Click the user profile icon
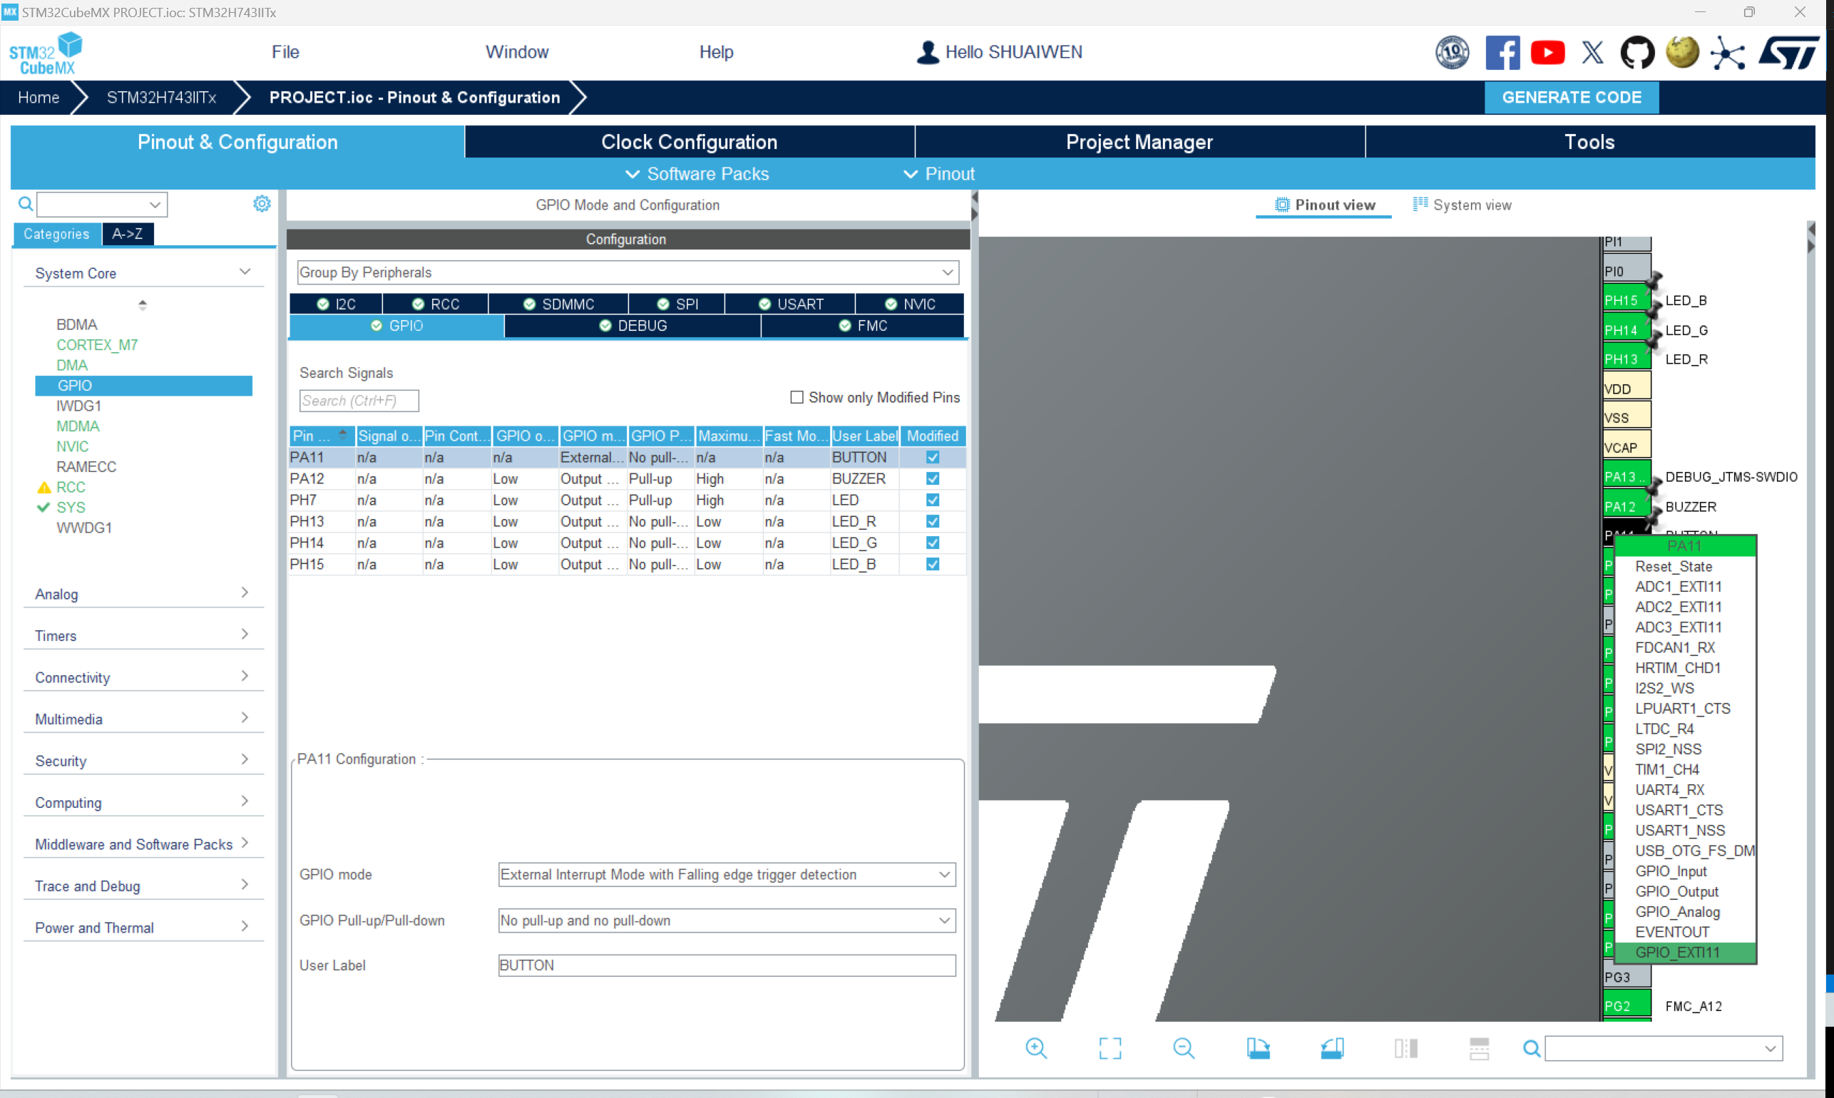 928,52
